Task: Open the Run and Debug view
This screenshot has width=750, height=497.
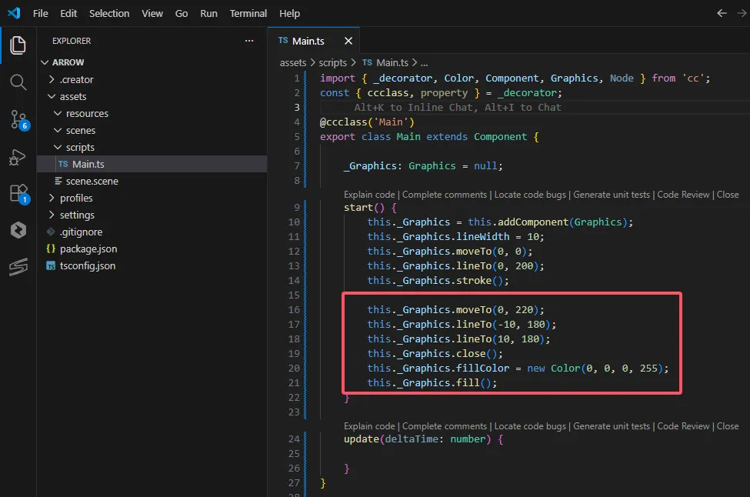Action: point(18,156)
